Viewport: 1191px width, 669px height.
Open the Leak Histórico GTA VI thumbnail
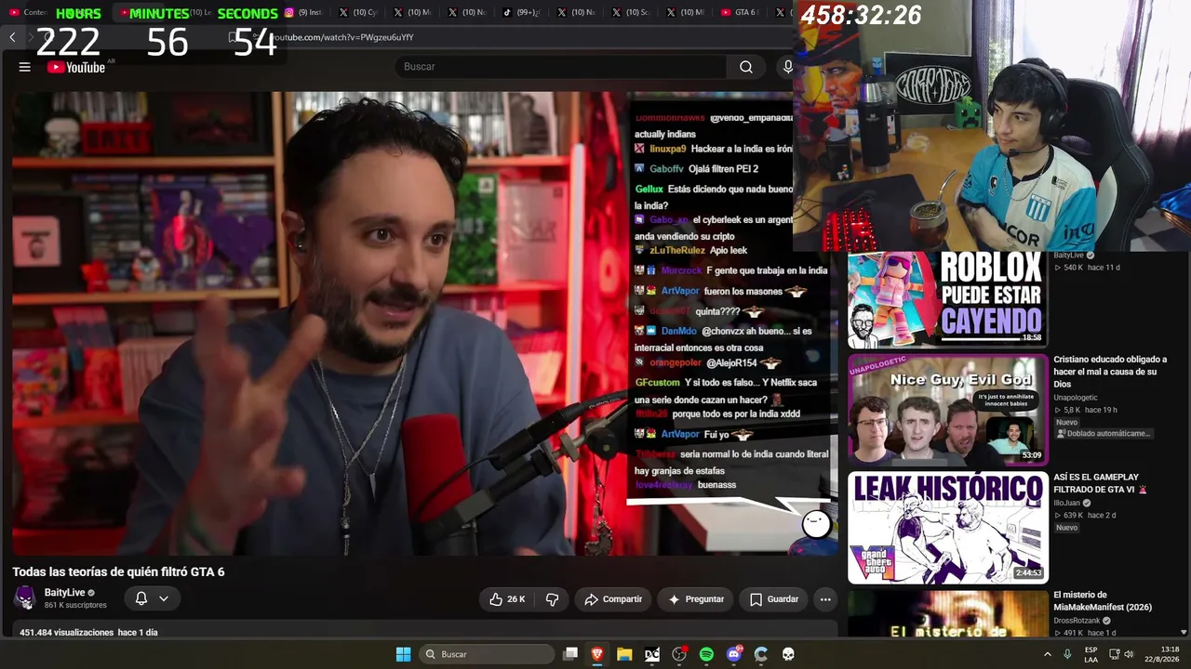click(947, 528)
